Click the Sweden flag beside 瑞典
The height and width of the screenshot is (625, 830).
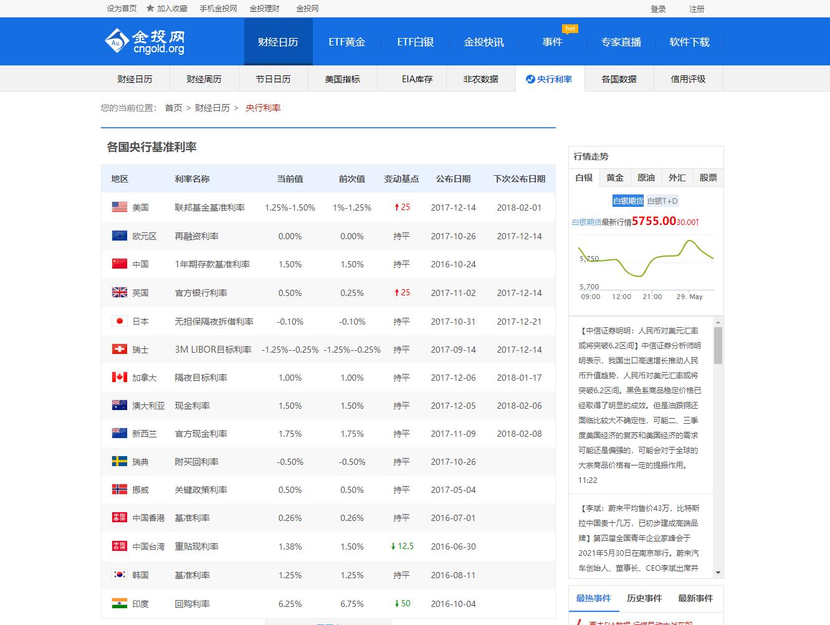tap(119, 461)
